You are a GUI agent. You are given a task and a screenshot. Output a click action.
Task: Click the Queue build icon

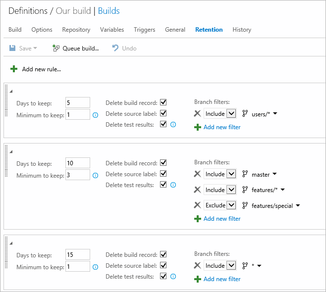pos(56,49)
